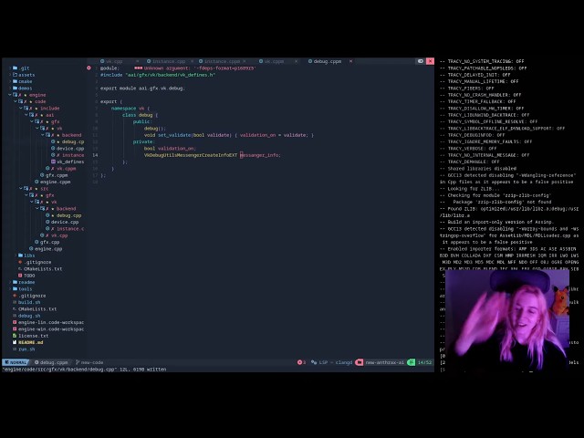
Task: Click the 14/52 line position indicator
Action: [420, 362]
